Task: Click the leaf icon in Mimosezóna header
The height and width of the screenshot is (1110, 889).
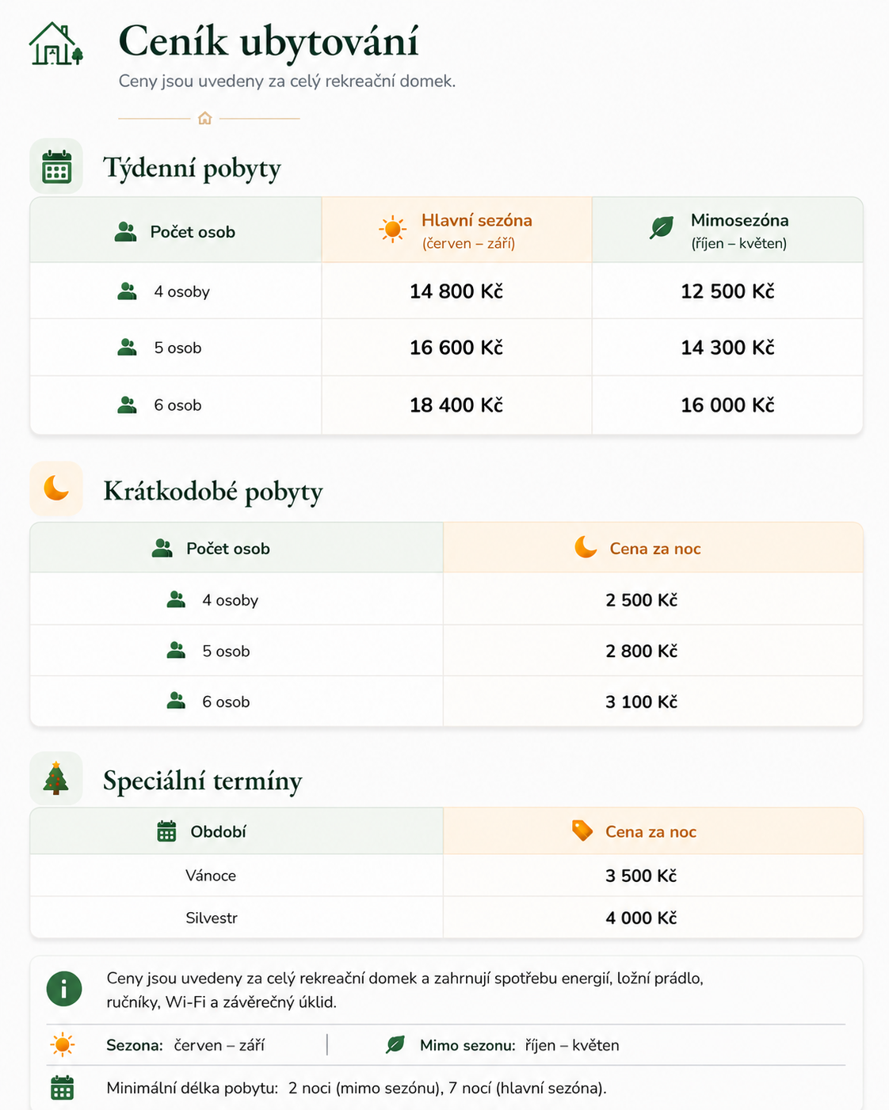Action: (x=662, y=228)
